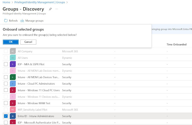Click the AU avatar icon for All Users

coord(13,58)
